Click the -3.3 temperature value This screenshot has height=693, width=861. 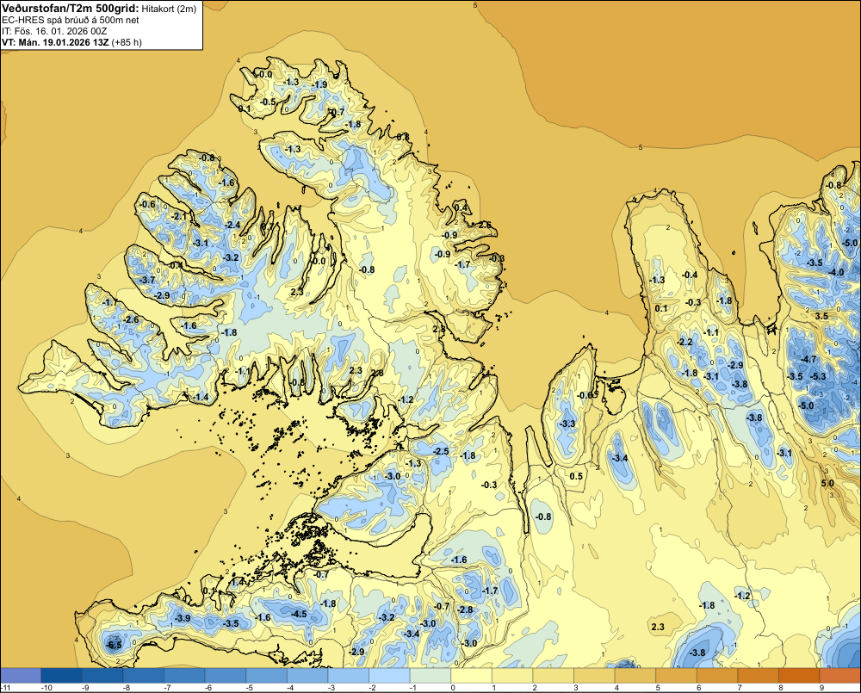coord(567,424)
